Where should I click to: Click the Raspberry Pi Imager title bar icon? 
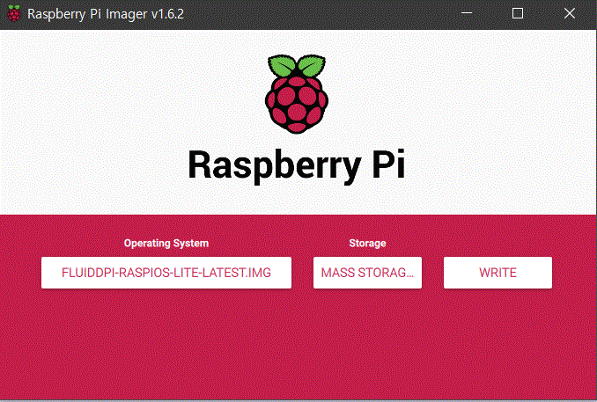(x=14, y=14)
